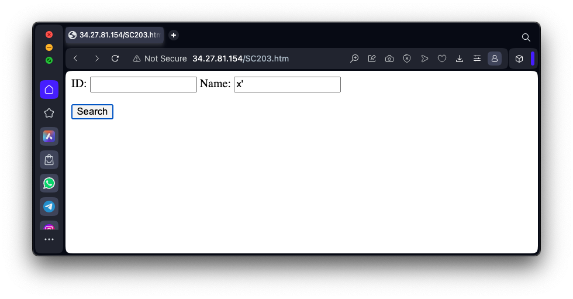Click the red close window button
Screen dimensions: 573x299
tap(49, 35)
